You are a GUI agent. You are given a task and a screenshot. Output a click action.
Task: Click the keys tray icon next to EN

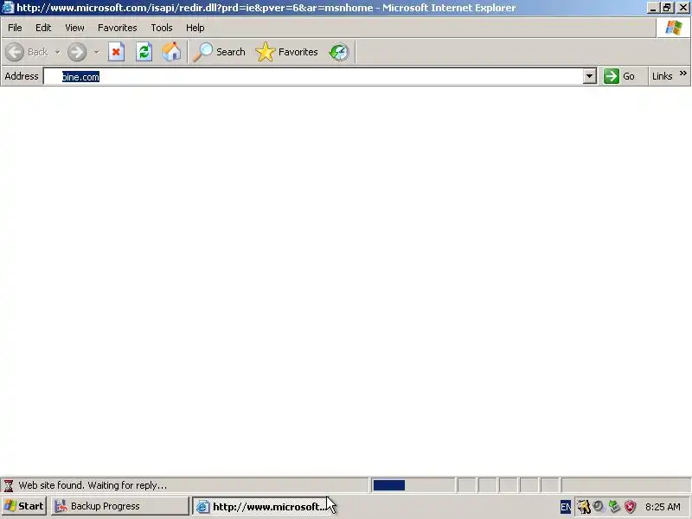583,507
